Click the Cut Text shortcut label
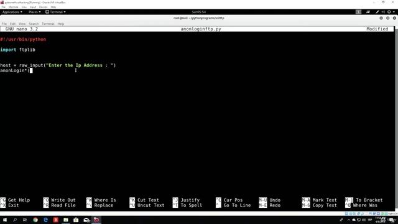The image size is (398, 224). (148, 200)
